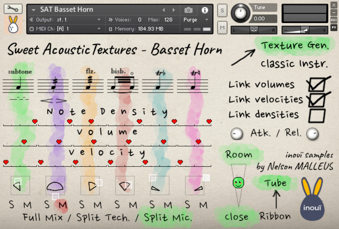Select the Split Mic. mode
The width and height of the screenshot is (339, 229).
[168, 217]
